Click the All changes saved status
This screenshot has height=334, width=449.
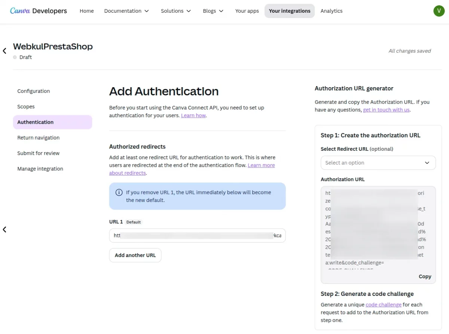(x=410, y=51)
